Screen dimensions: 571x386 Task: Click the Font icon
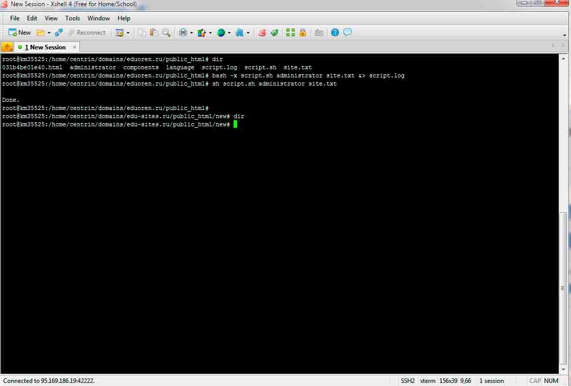[239, 33]
